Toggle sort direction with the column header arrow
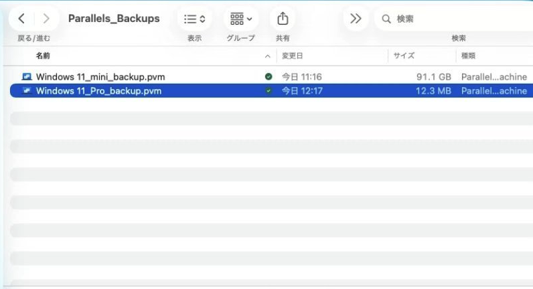This screenshot has height=289, width=533. point(268,56)
